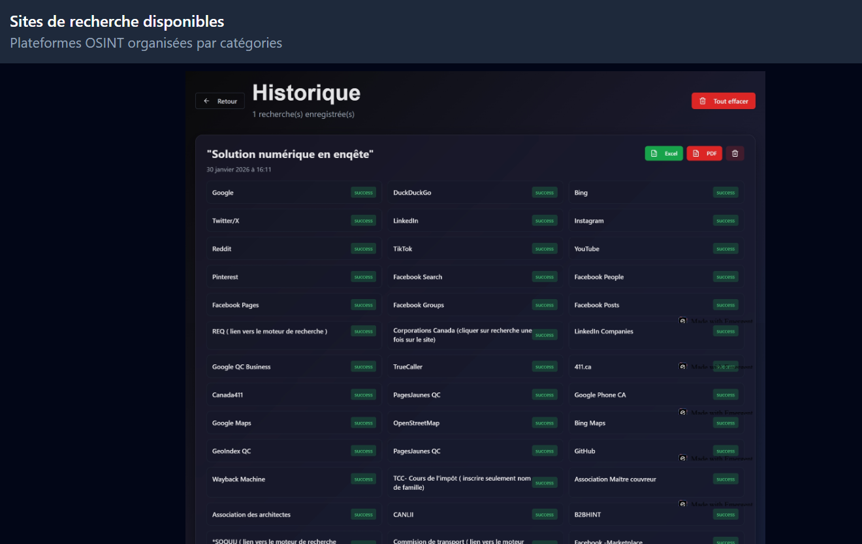Delete this search entry with the trash icon
The image size is (862, 544).
[x=735, y=153]
